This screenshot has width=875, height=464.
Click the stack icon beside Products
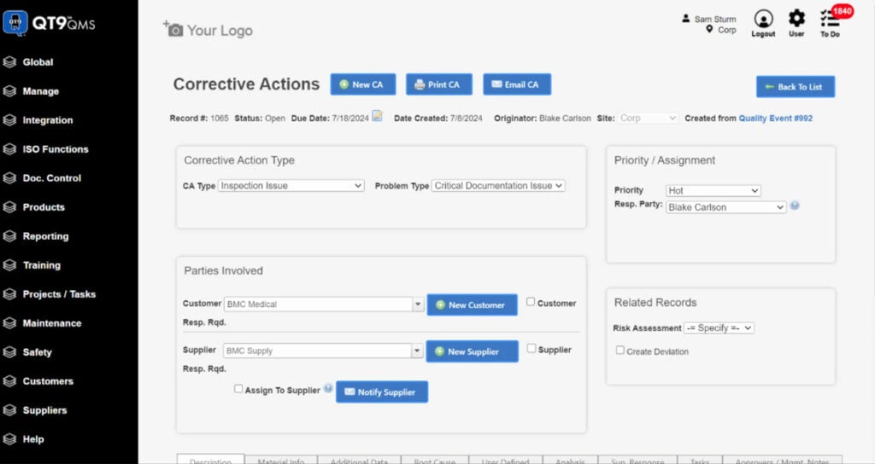pos(9,206)
